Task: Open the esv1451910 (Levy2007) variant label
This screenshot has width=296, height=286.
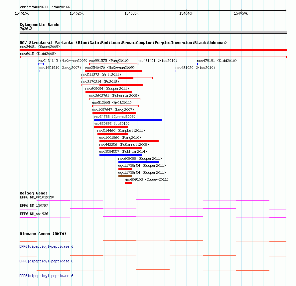Action: pyautogui.click(x=60, y=68)
